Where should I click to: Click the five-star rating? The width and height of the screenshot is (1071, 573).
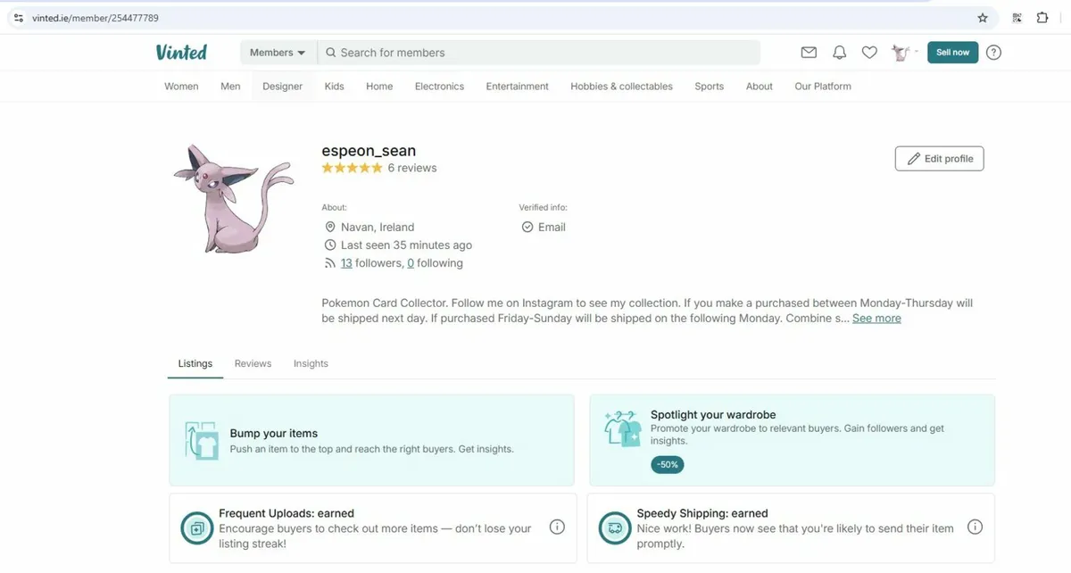352,168
